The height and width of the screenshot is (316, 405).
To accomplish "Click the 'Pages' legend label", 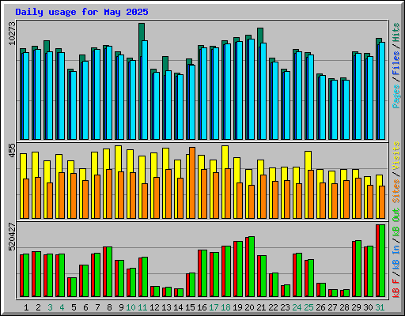I will click(396, 96).
